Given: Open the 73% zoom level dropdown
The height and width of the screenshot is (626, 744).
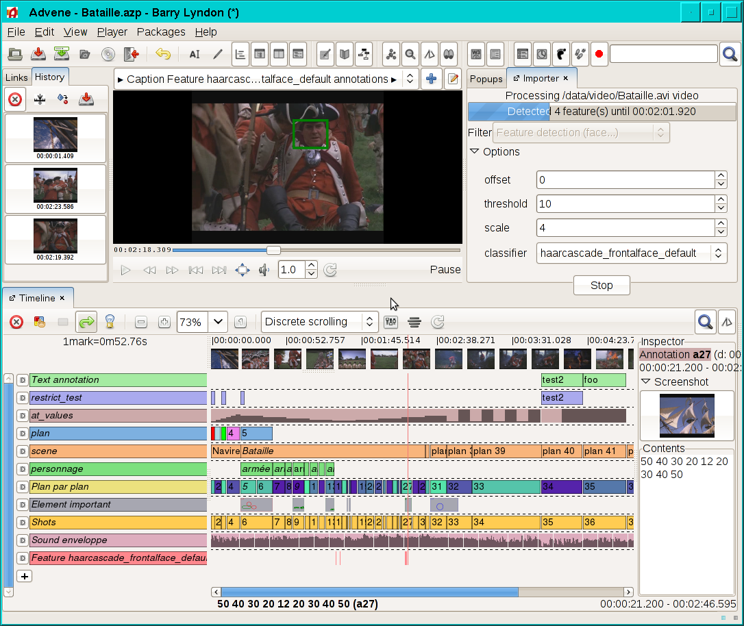Looking at the screenshot, I should 218,322.
